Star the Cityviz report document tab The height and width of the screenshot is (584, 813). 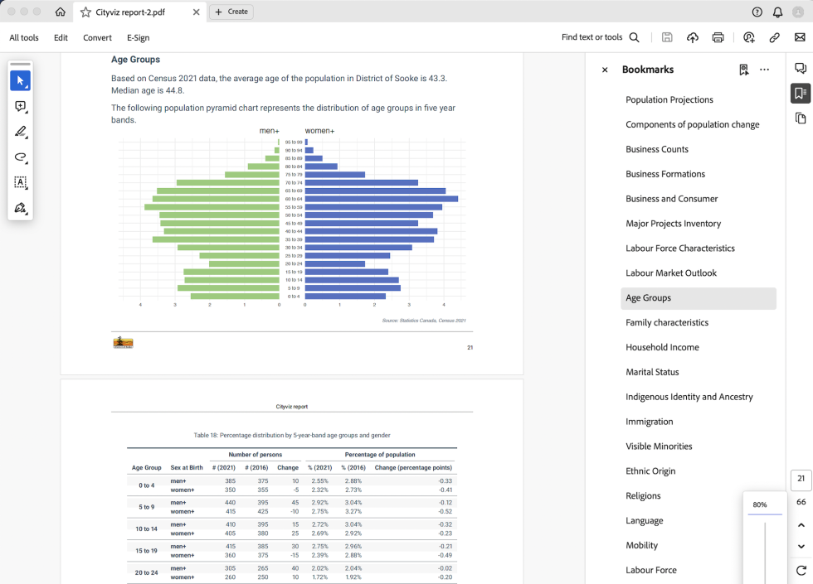point(86,12)
